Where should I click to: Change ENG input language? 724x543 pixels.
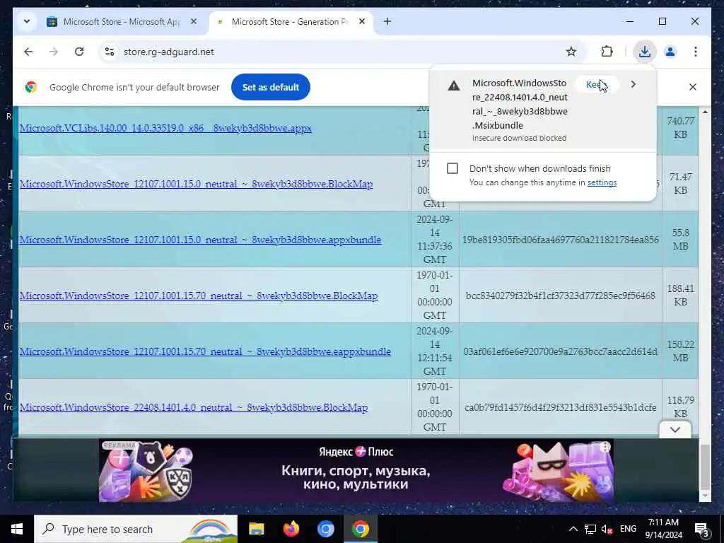[x=628, y=529]
